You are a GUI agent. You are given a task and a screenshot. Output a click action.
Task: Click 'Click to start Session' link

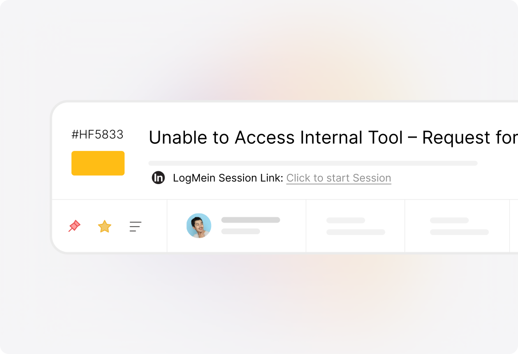point(339,178)
